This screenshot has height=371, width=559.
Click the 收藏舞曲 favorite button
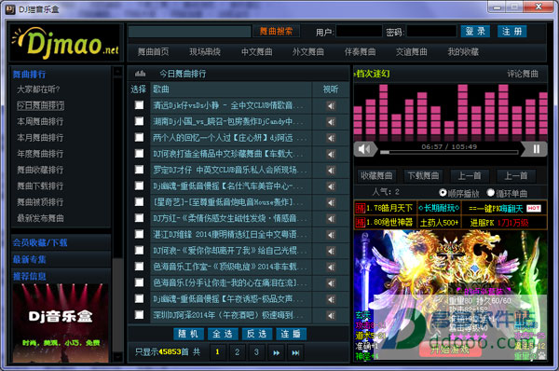(376, 176)
